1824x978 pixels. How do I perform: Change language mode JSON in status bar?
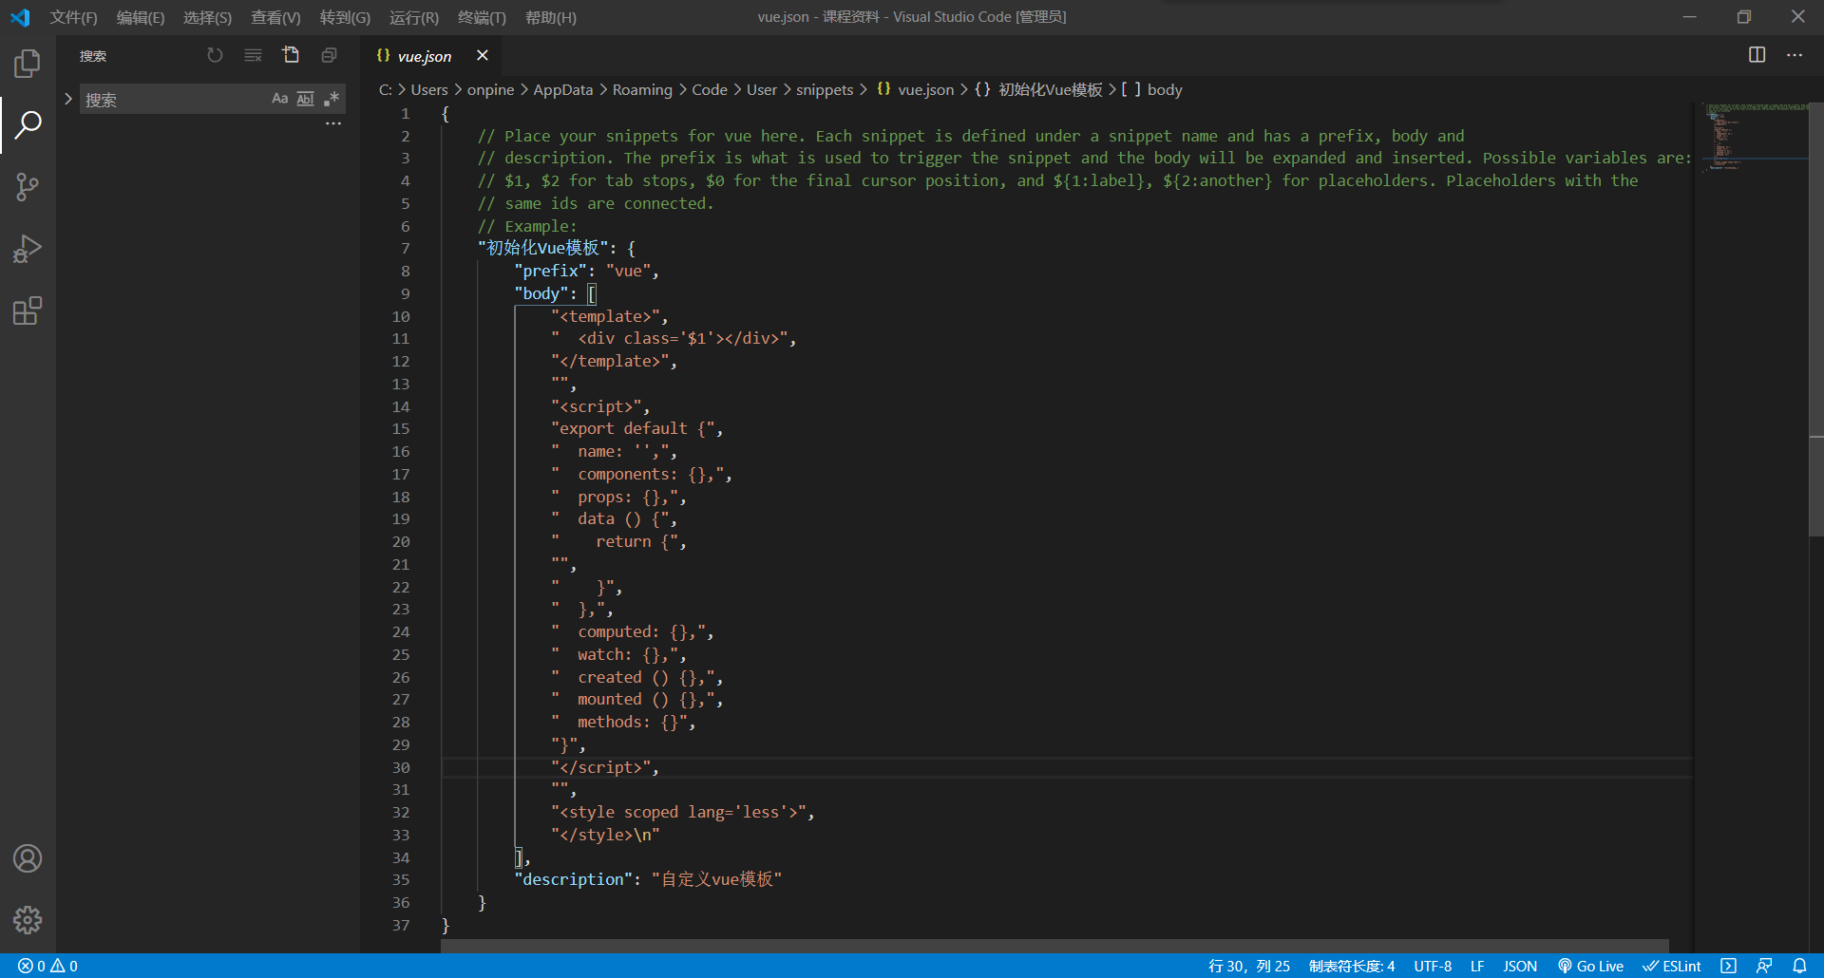click(1520, 966)
